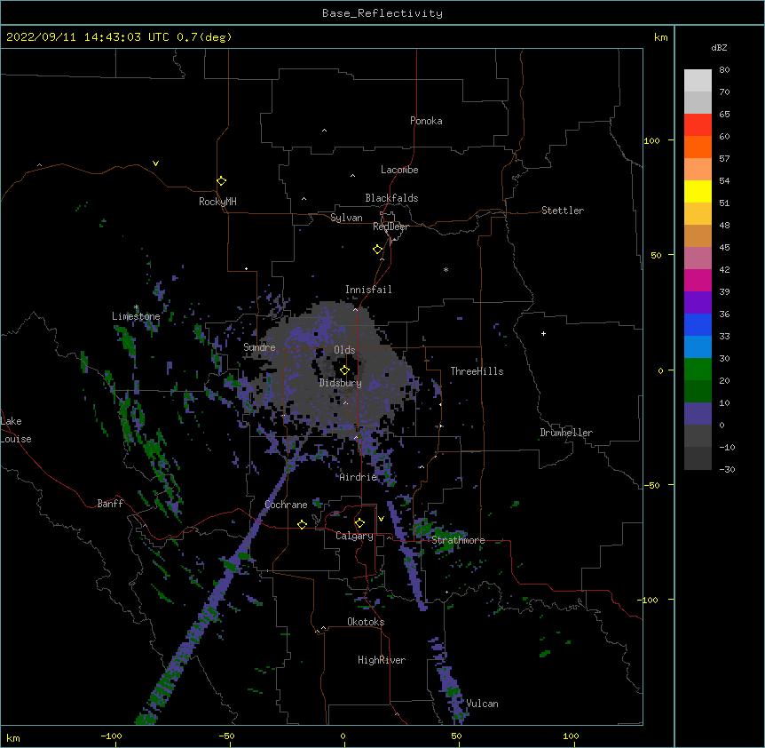
Task: Select the Strathmore label
Action: pyautogui.click(x=458, y=540)
